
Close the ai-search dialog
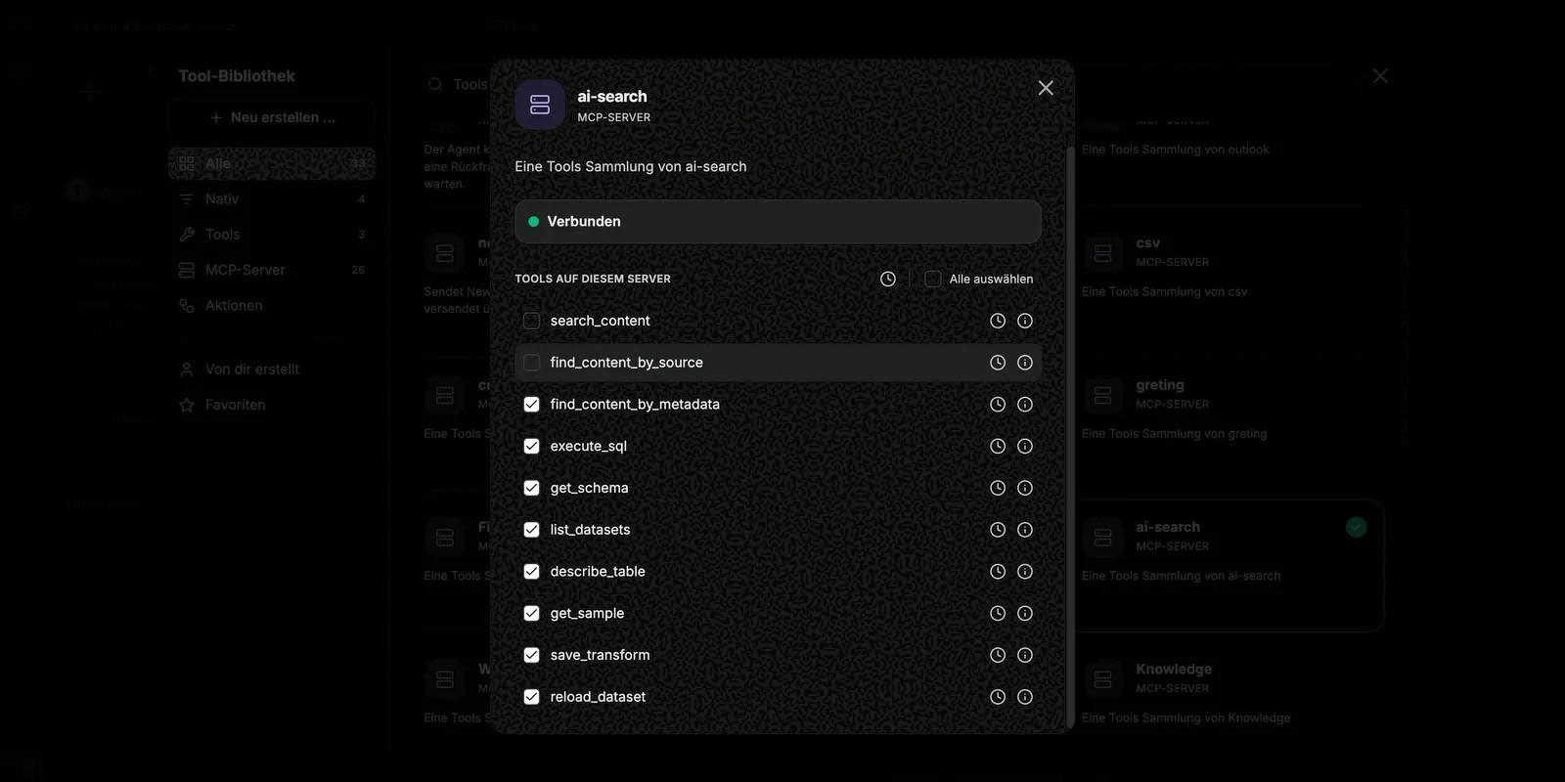[1046, 88]
